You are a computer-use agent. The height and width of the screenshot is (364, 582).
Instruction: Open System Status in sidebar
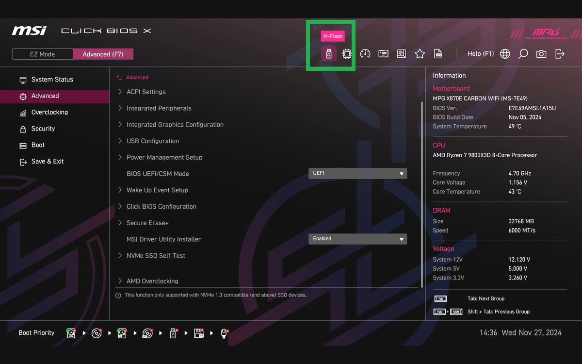54,80
